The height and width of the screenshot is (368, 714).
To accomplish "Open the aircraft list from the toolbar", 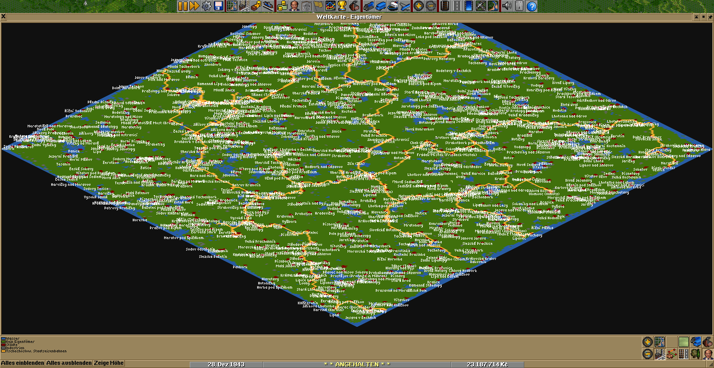I will [405, 6].
